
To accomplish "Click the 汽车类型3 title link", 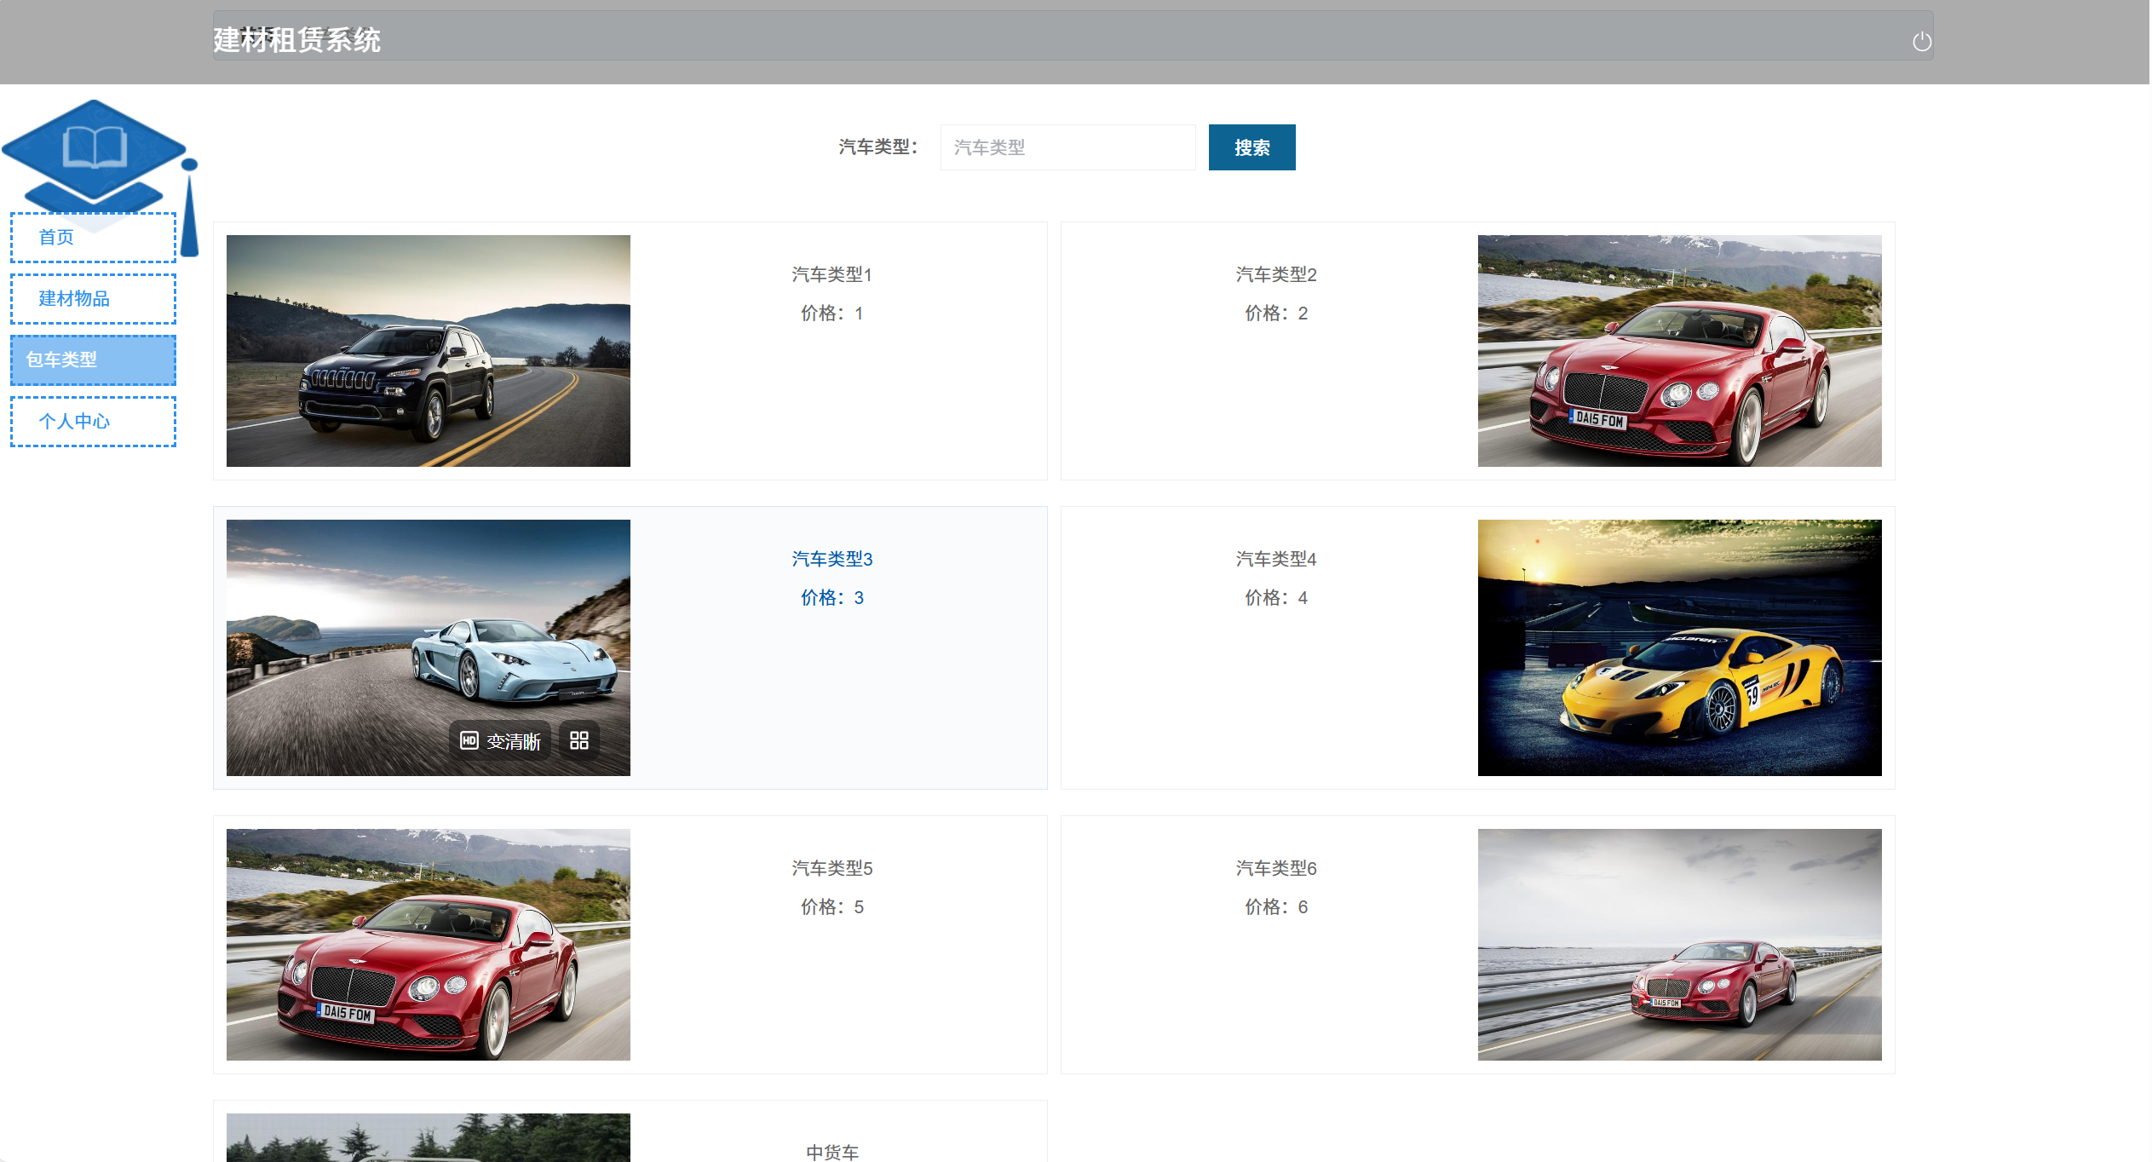I will [832, 559].
